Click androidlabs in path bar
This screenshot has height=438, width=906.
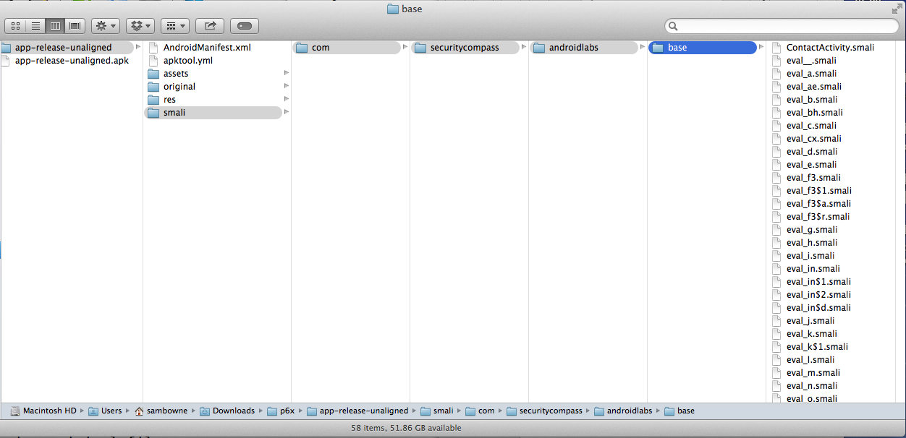(623, 411)
